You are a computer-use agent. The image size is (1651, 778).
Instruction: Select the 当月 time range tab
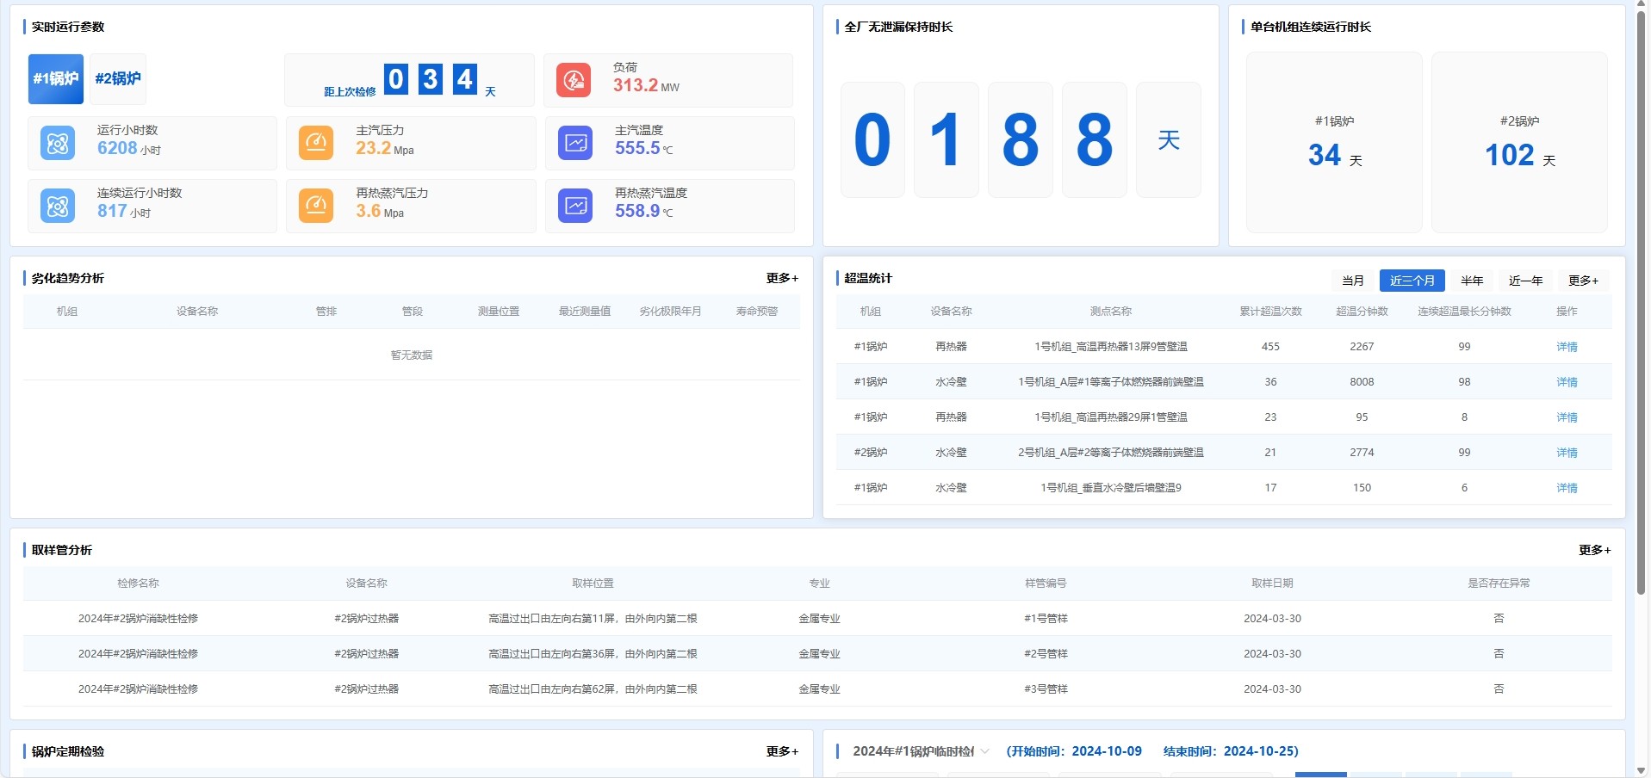pyautogui.click(x=1353, y=281)
